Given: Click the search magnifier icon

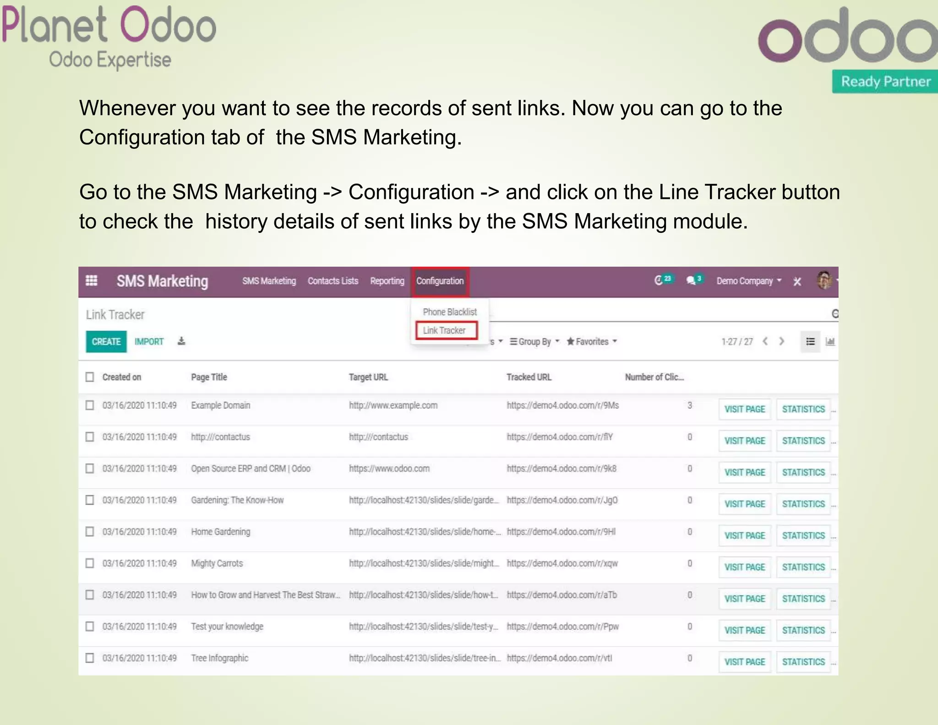Looking at the screenshot, I should coord(835,313).
